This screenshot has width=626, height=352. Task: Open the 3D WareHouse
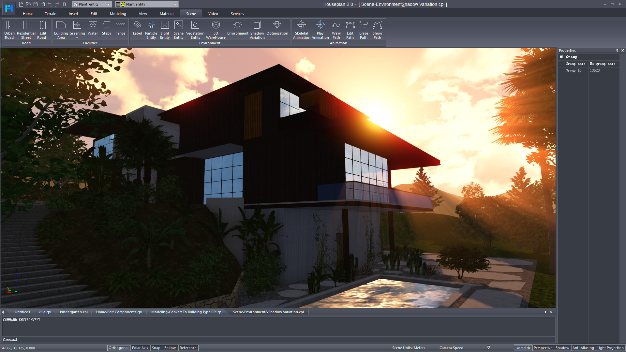point(216,30)
